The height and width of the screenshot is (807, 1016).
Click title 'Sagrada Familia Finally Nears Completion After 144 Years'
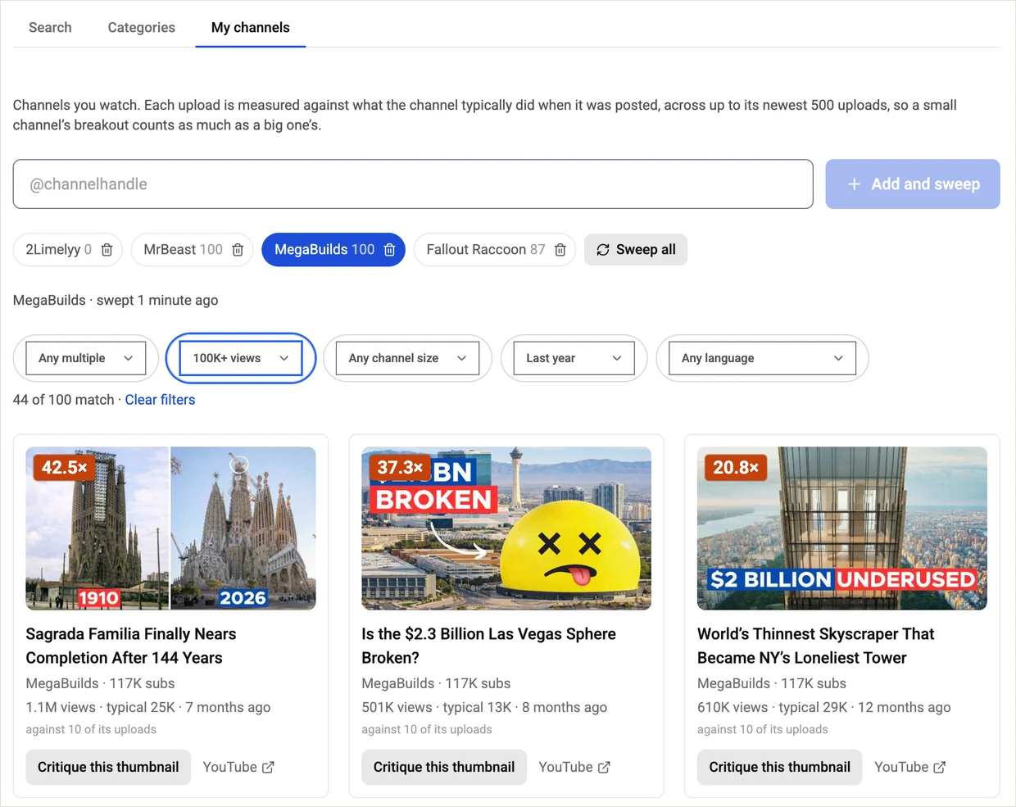pos(131,646)
